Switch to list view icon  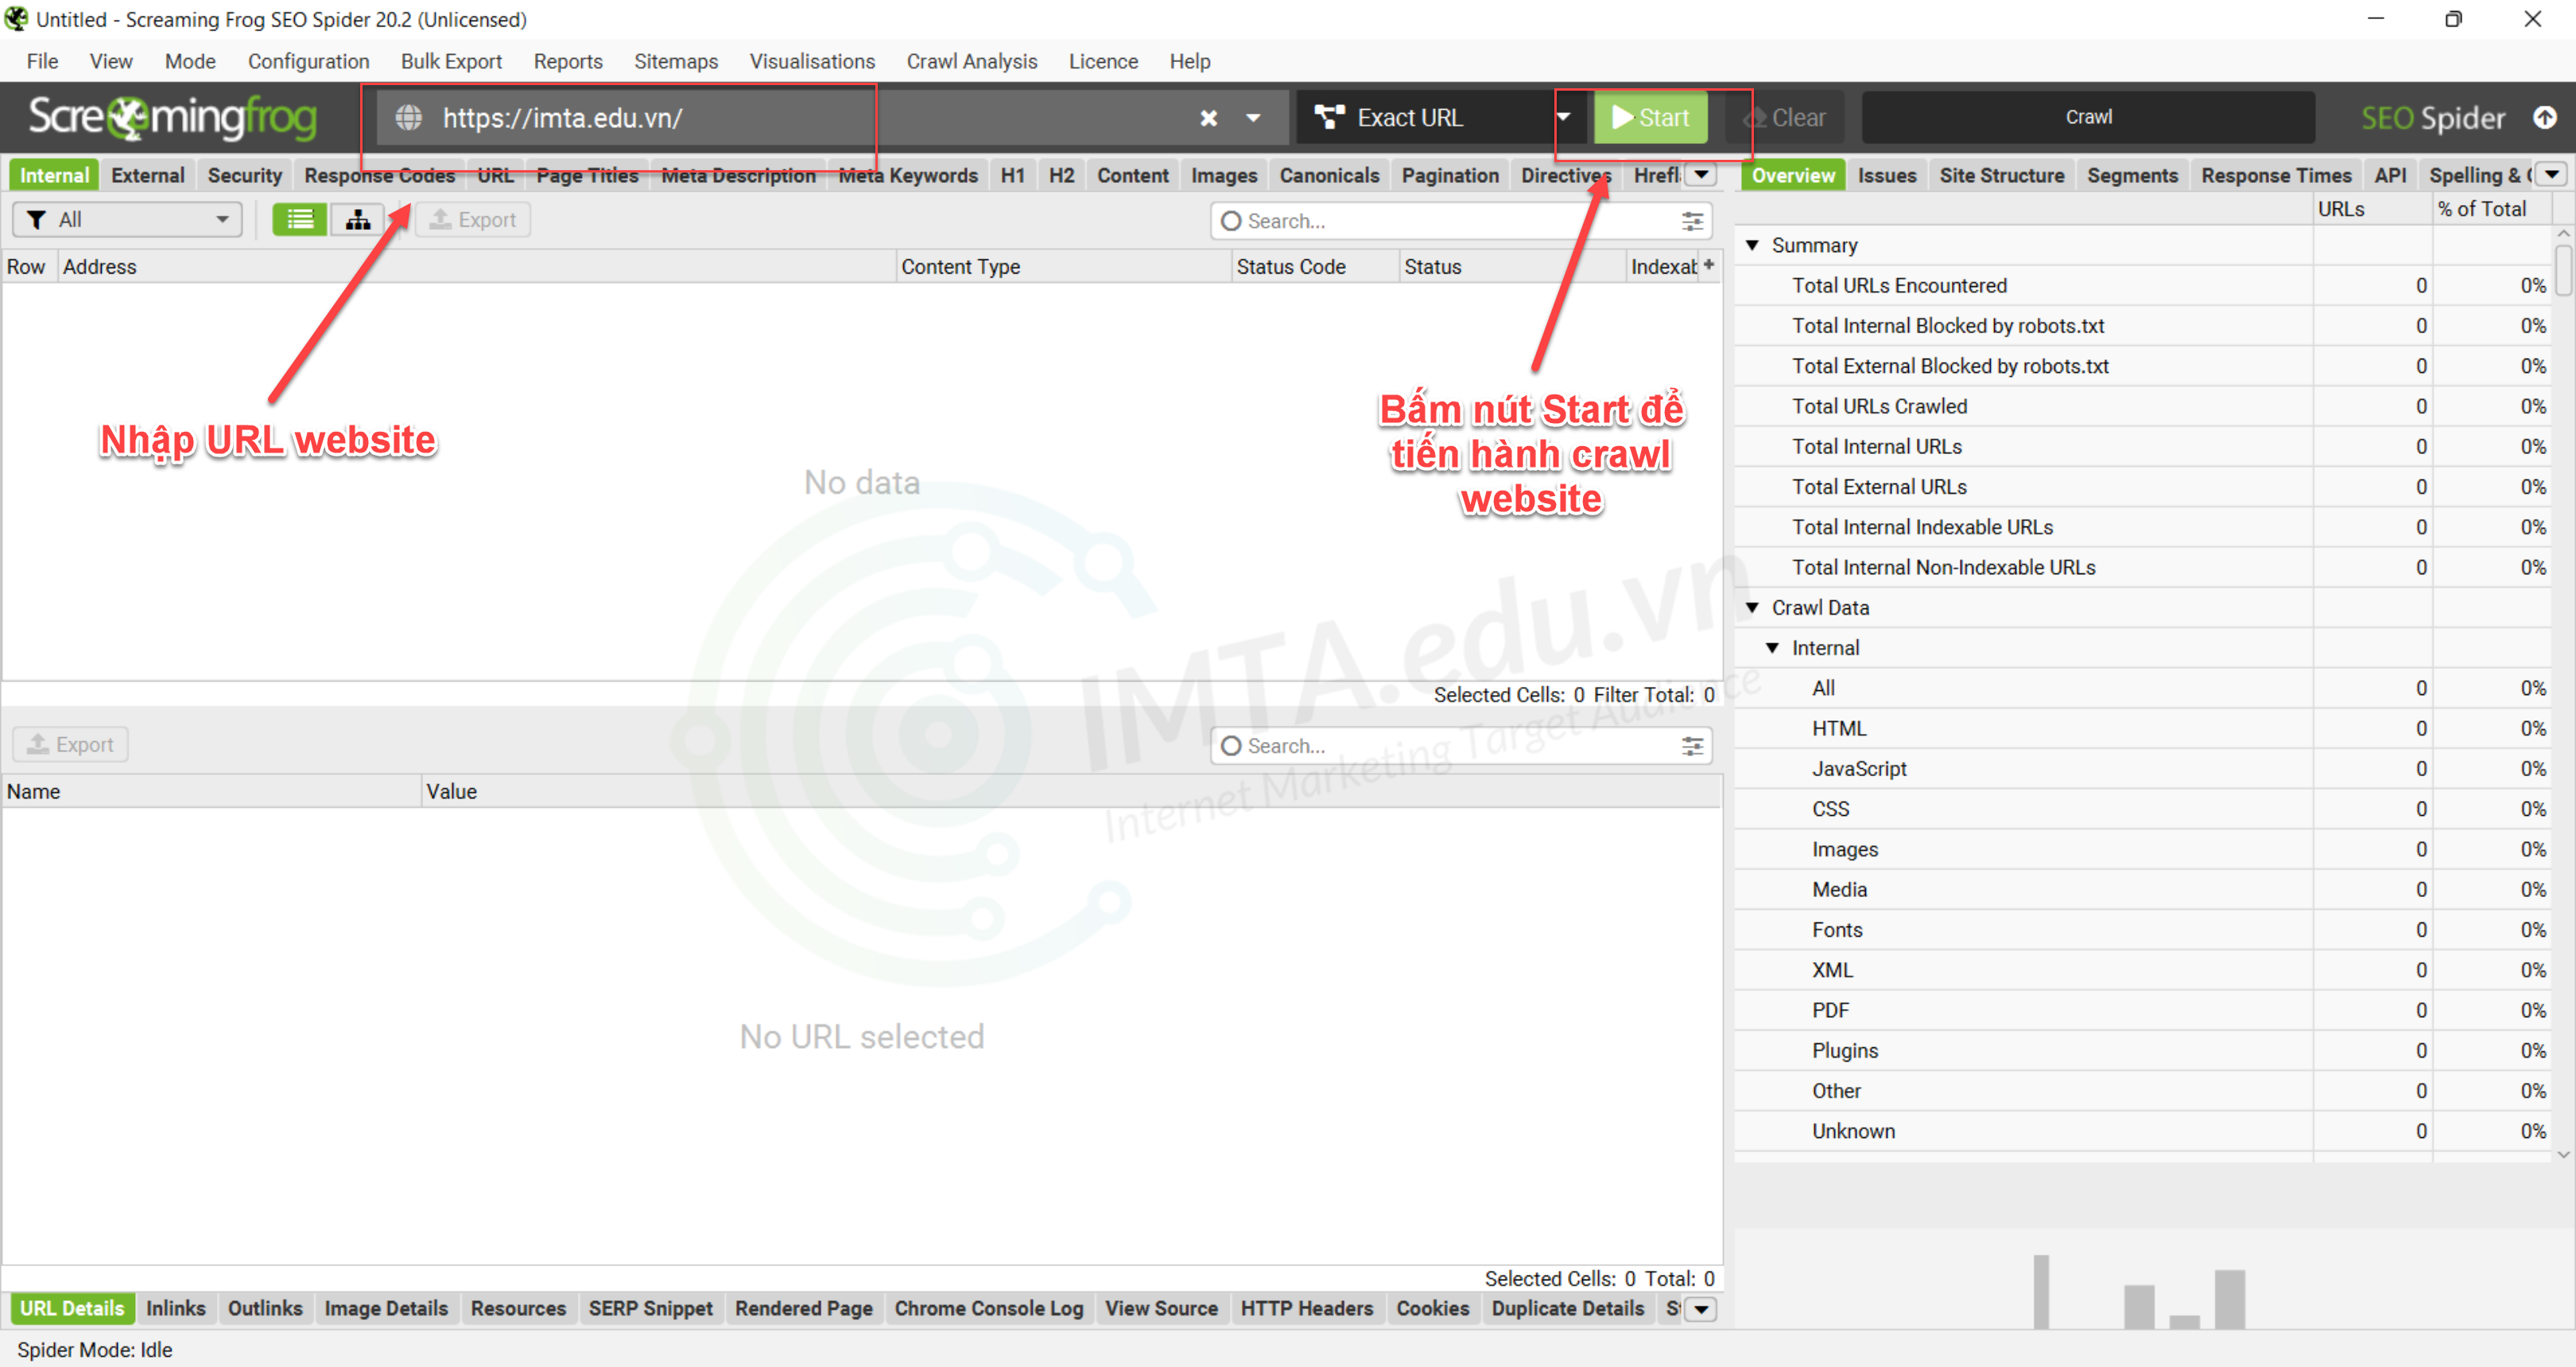tap(300, 220)
